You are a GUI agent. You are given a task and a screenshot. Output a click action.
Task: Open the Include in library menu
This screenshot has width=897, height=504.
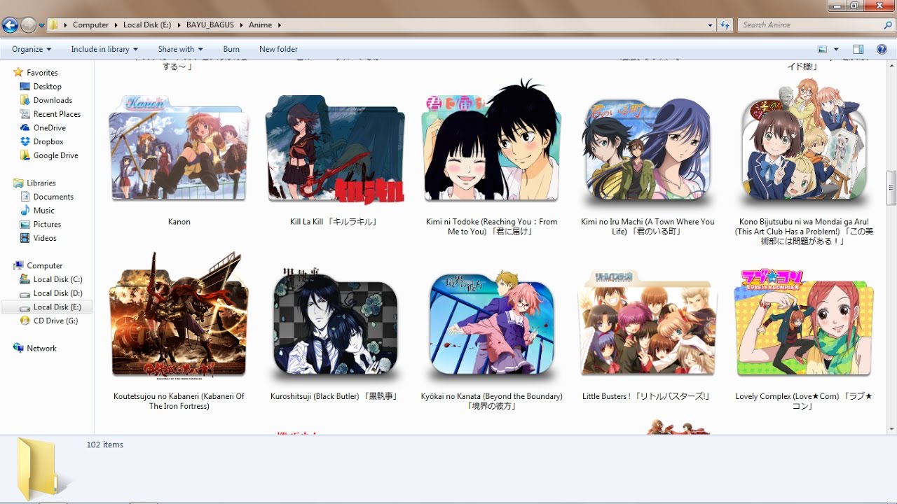tap(104, 49)
